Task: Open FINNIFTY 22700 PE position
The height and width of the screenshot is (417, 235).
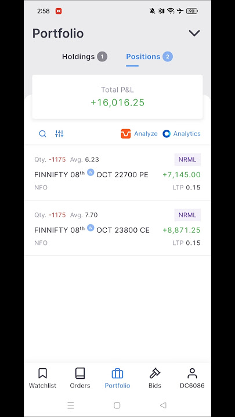Action: [117, 173]
